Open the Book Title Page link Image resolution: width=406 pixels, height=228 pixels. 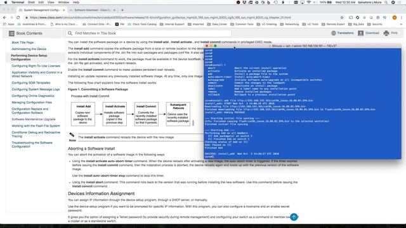pos(23,42)
